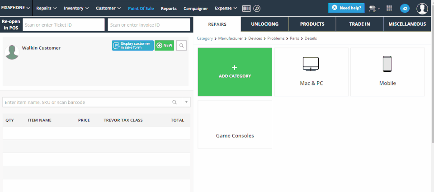
Task: Open the user profile avatar
Action: click(x=422, y=9)
